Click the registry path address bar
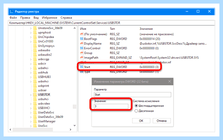 111,23
